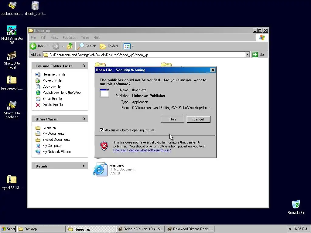Open My Network Places link
The width and height of the screenshot is (311, 233).
(56, 152)
